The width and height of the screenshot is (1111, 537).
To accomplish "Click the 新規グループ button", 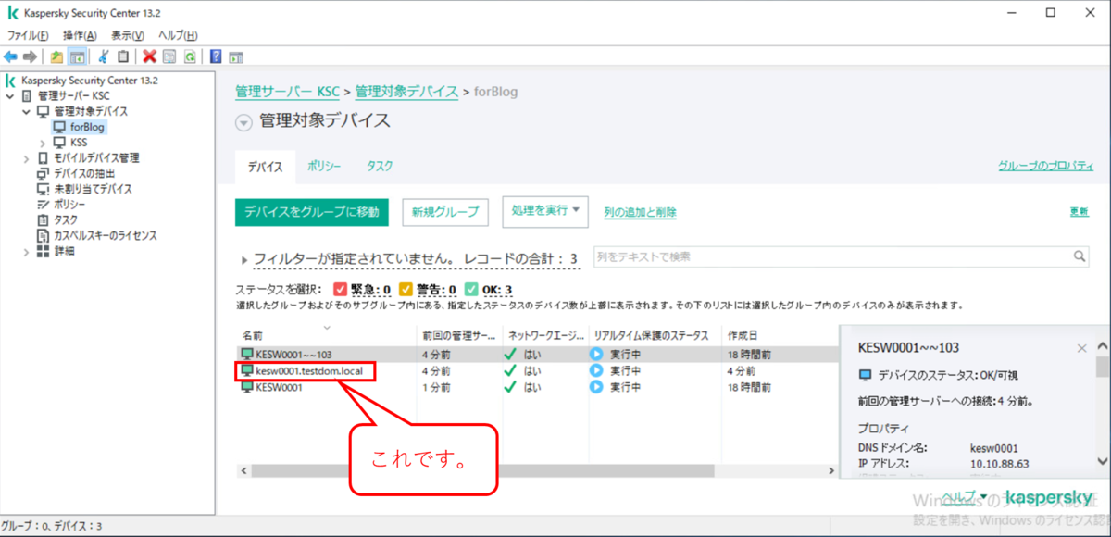I will [x=445, y=212].
